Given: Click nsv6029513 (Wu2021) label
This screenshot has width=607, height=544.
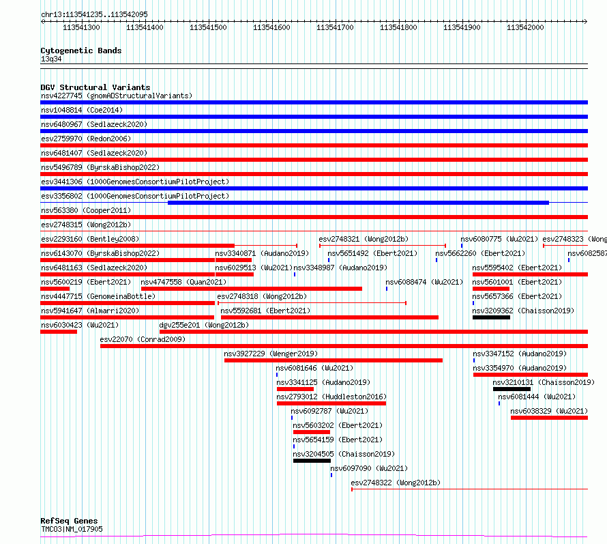Looking at the screenshot, I should (x=254, y=268).
